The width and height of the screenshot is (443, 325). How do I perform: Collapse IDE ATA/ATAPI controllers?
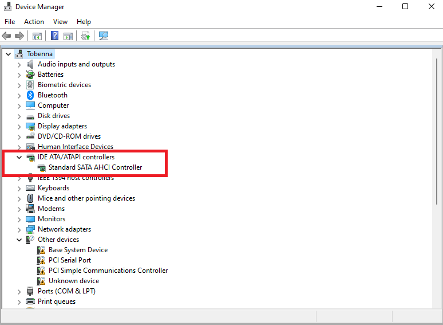(19, 157)
